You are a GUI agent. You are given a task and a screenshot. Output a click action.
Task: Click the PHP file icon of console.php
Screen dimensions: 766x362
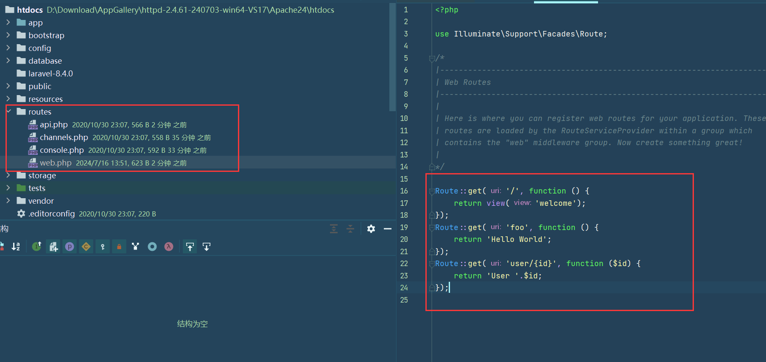click(33, 150)
